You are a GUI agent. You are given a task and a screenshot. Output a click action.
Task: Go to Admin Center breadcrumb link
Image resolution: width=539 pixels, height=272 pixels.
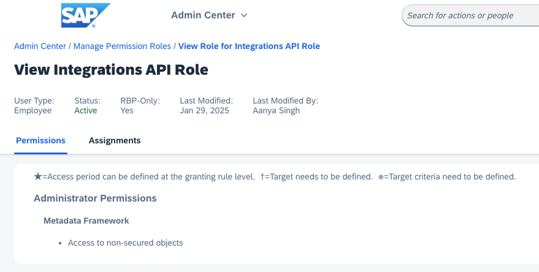click(40, 46)
